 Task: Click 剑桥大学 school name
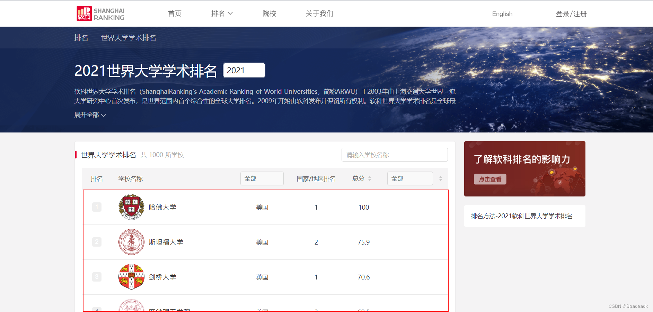pyautogui.click(x=162, y=277)
